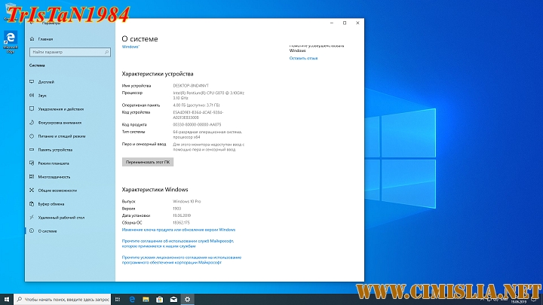Click search magnifier icon in settings search box
543x305 pixels.
[x=106, y=52]
